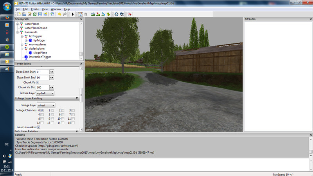Screen dimensions: 313x176
Task: Close the Scenegraph panel
Action: tap(81, 19)
